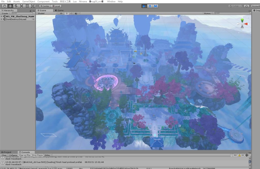Expand the W3_YW_ZhuCheng_Main scene in Hierarchy
Image resolution: width=260 pixels, height=169 pixels.
click(2, 16)
